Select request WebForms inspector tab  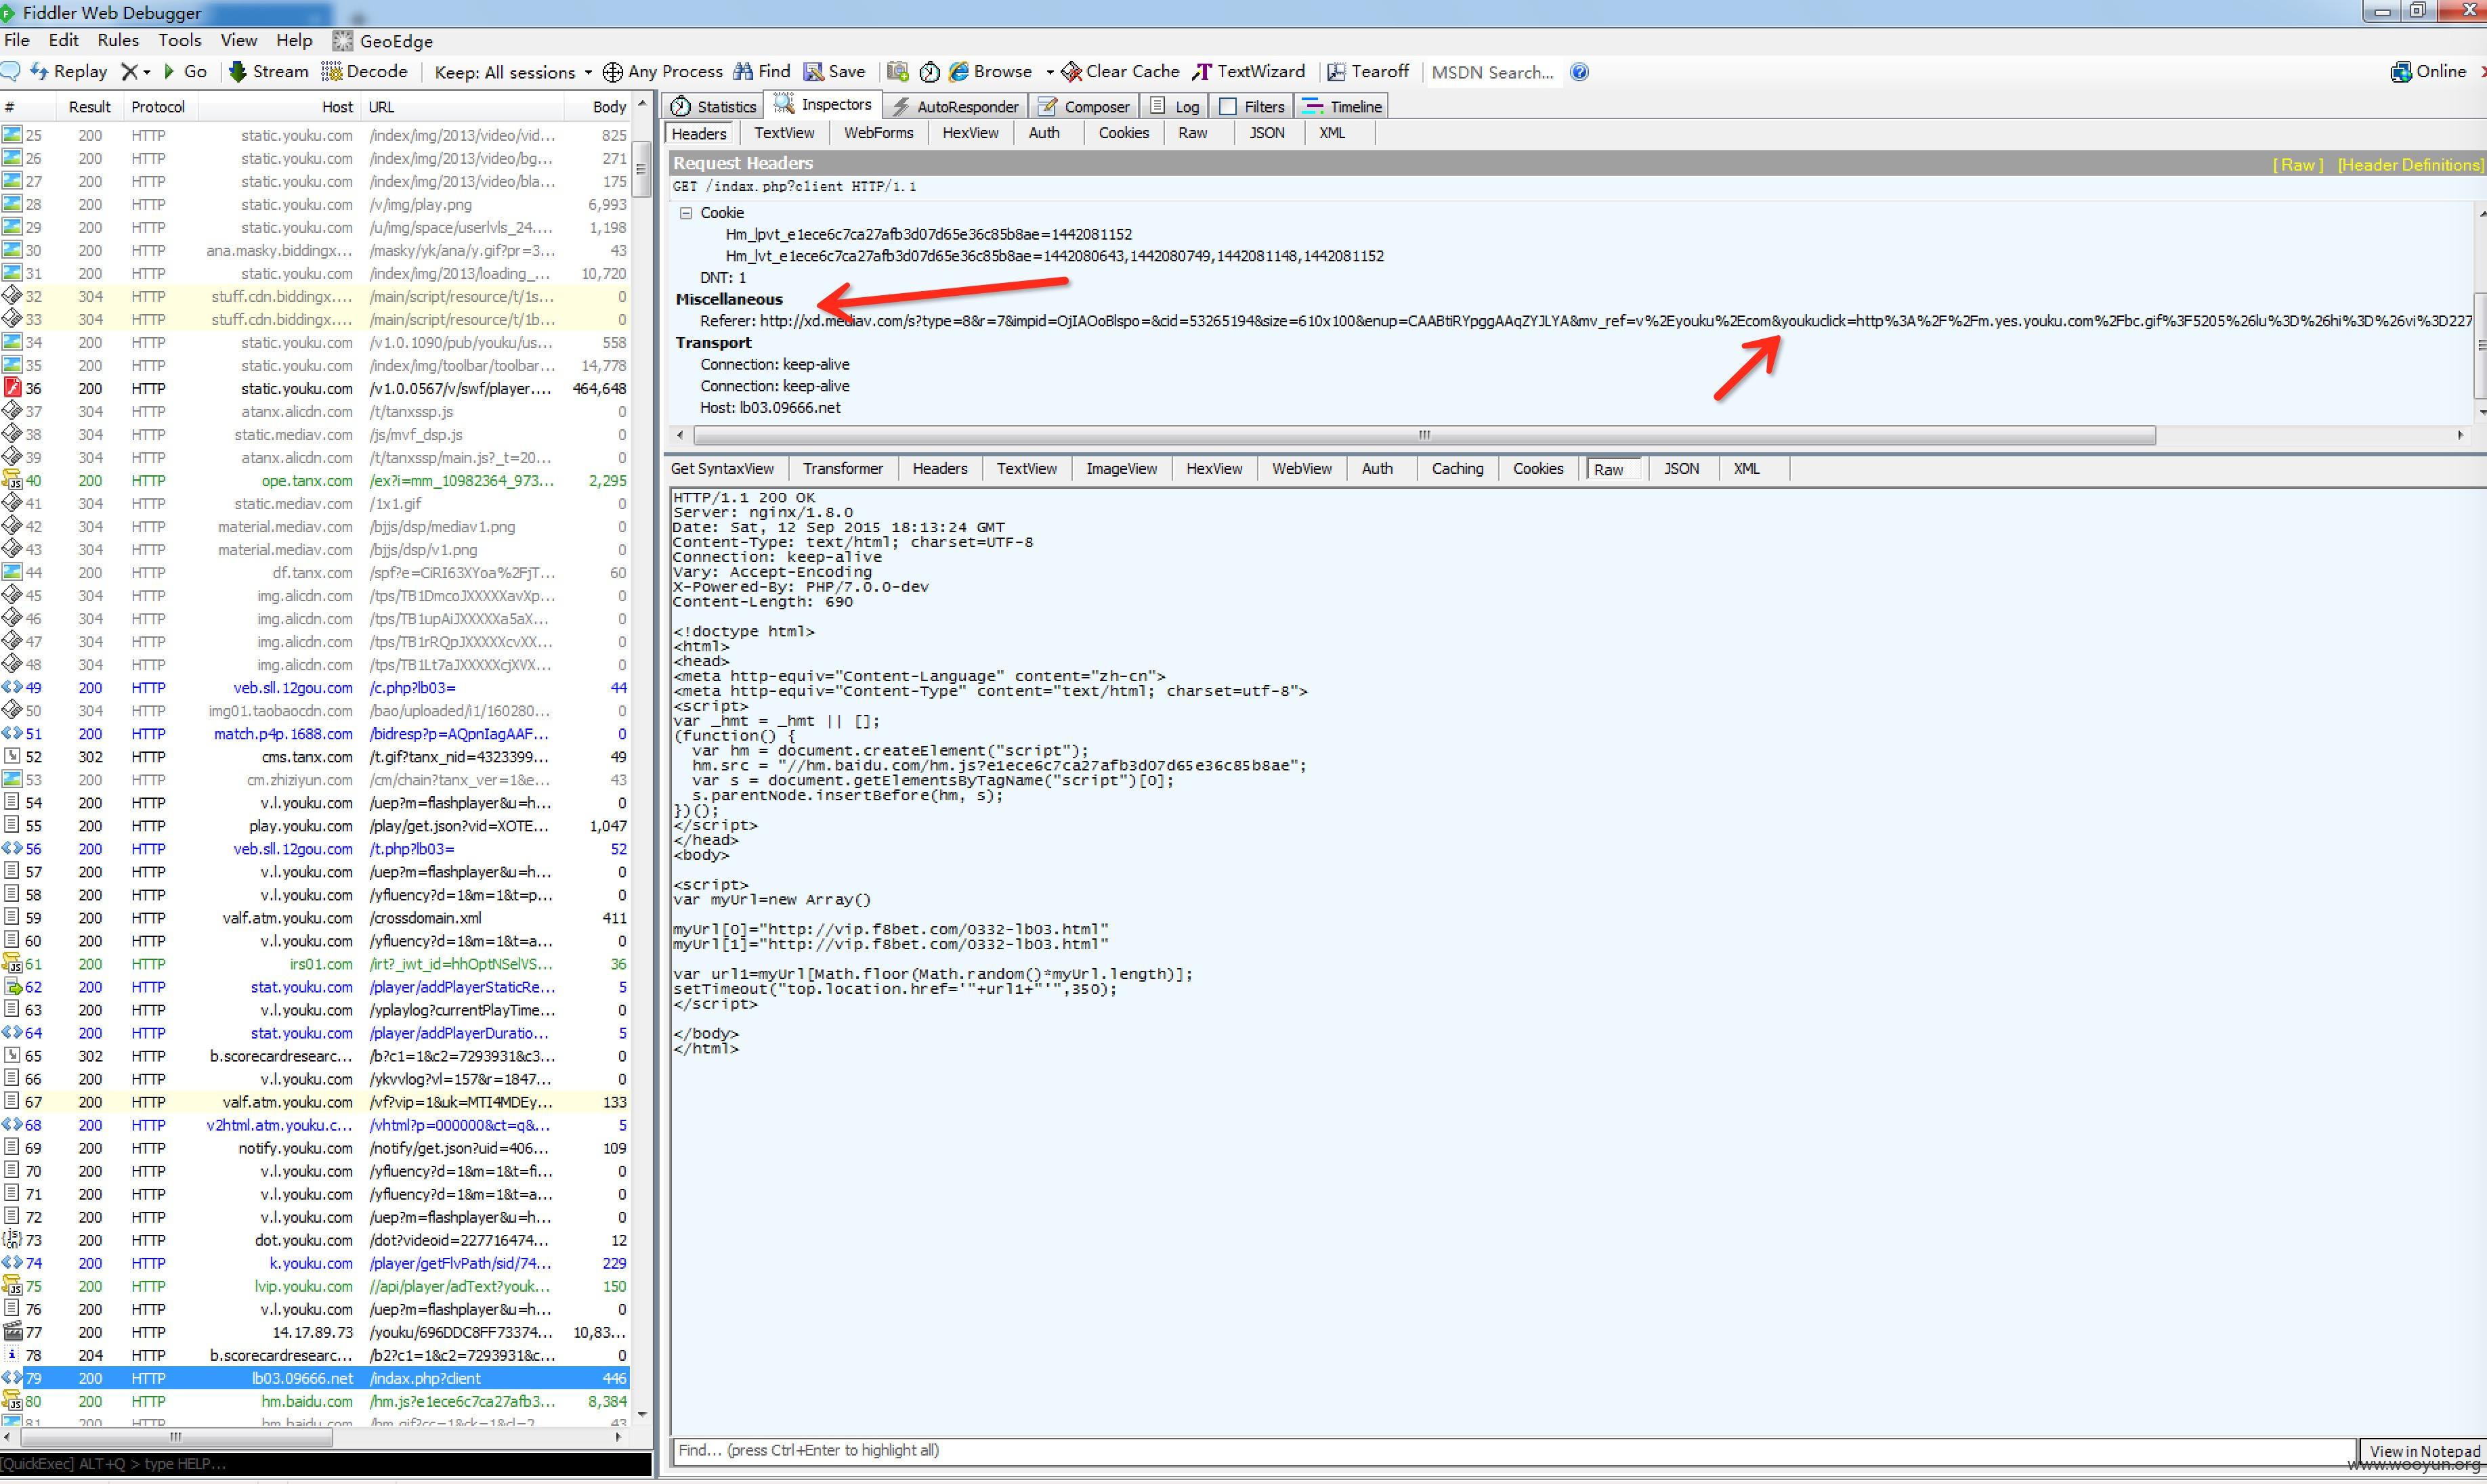point(878,133)
